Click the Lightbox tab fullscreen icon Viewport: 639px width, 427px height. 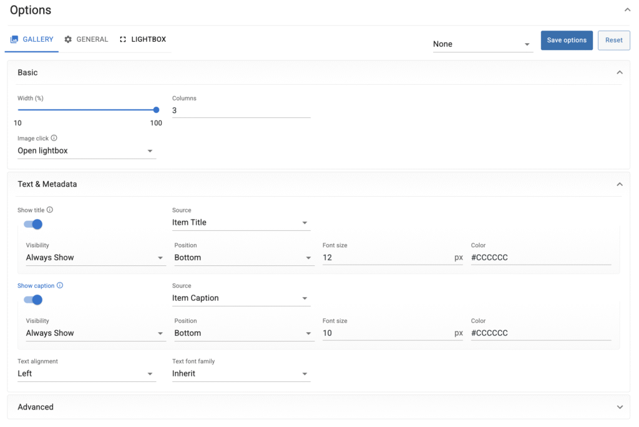pos(123,39)
